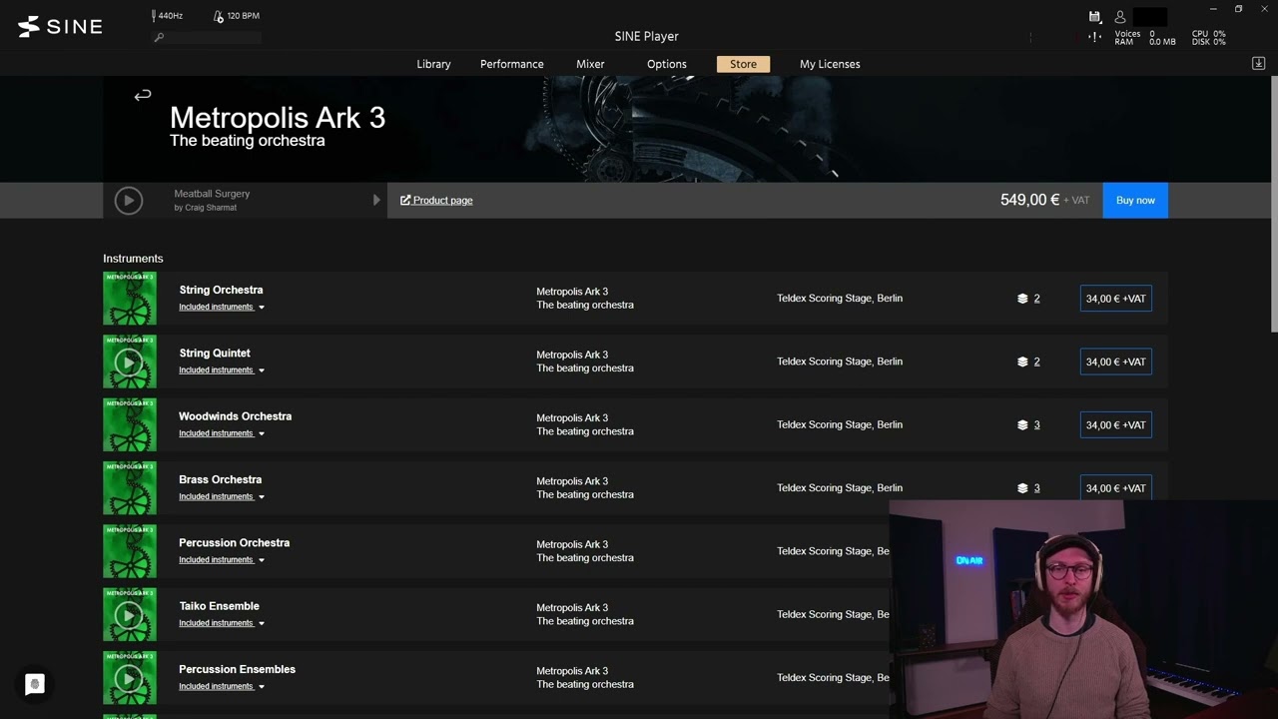The height and width of the screenshot is (719, 1278).
Task: Click the layers icon in String Quintet row
Action: click(x=1022, y=361)
